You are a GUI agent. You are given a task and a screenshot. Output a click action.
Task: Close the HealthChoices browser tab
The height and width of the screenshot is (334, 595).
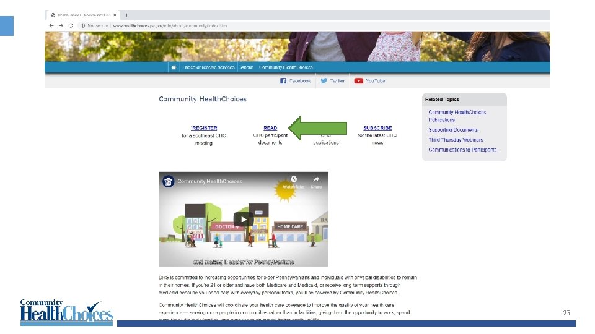coord(115,15)
